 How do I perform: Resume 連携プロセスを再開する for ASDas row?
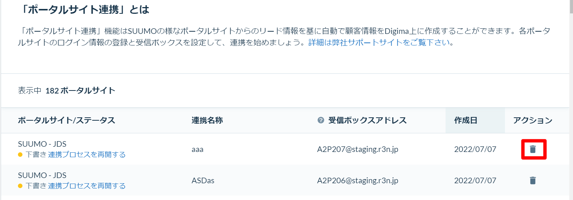[x=87, y=186]
